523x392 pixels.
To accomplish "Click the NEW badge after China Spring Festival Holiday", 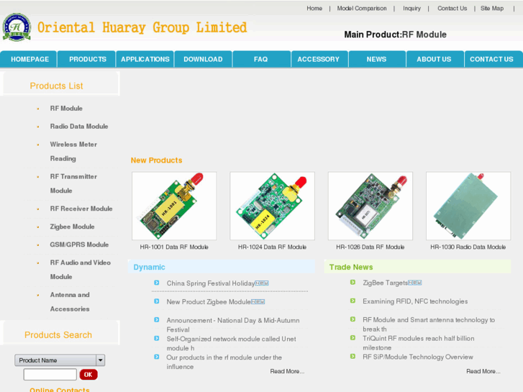I will click(x=262, y=283).
